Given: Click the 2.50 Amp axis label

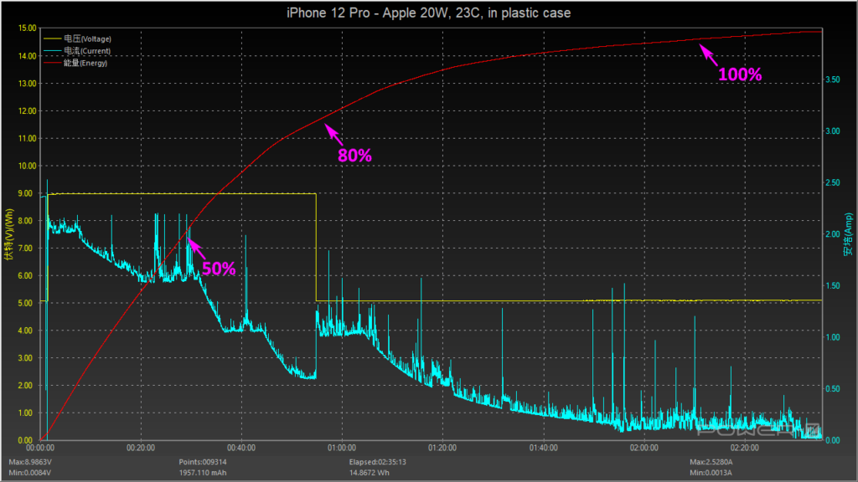Looking at the screenshot, I should [x=832, y=182].
